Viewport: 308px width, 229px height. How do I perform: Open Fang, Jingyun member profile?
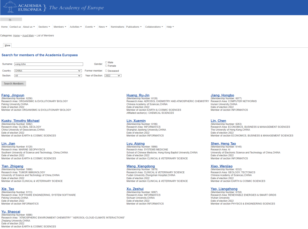(x=13, y=95)
